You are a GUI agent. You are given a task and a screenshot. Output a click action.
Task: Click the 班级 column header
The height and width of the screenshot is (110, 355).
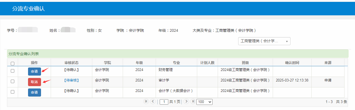point(245,63)
